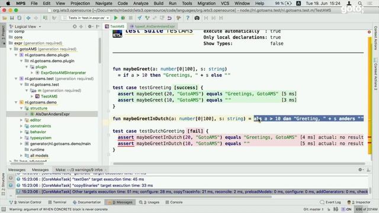This screenshot has height=213, width=379.
Task: Click the make/build project icon
Action: pos(45,18)
